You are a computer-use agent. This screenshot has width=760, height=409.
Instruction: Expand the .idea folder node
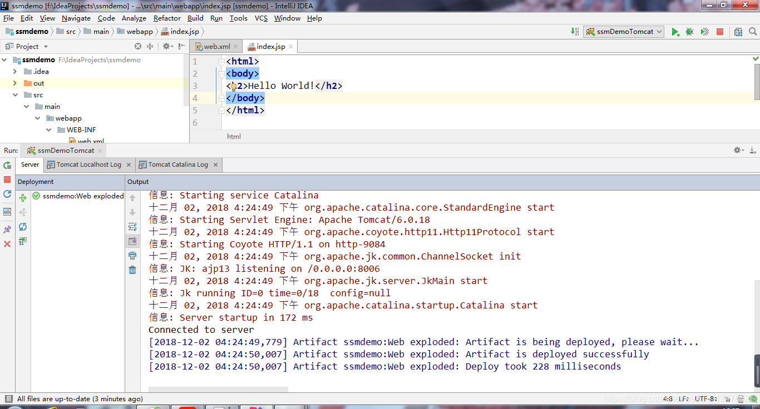coord(16,72)
